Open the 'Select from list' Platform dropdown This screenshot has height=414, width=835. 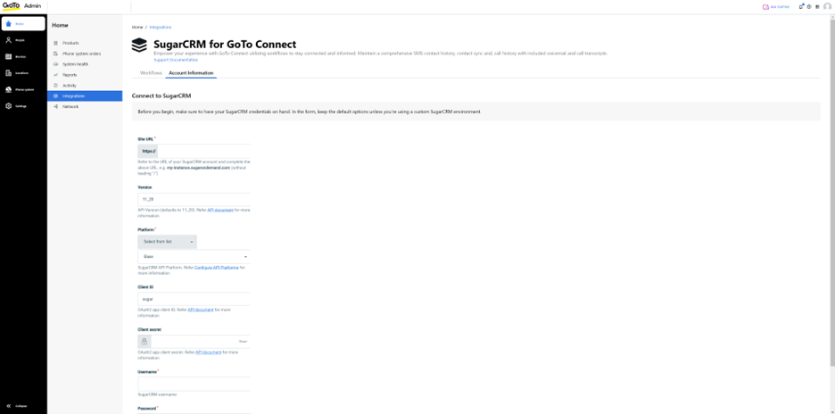[x=168, y=242]
